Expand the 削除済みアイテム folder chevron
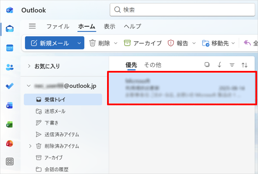This screenshot has height=174, width=258. 30,146
